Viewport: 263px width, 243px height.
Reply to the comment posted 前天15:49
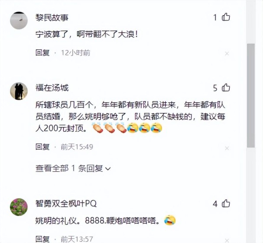coord(43,147)
